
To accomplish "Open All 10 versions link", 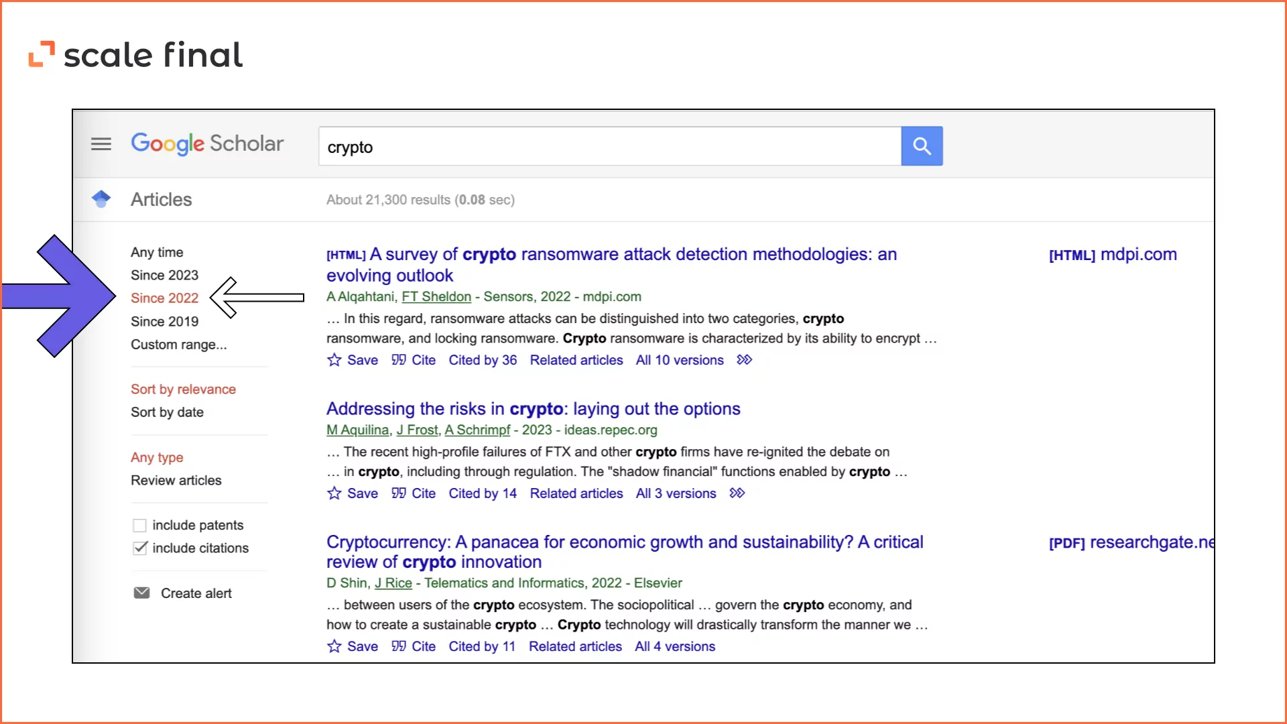I will point(680,360).
